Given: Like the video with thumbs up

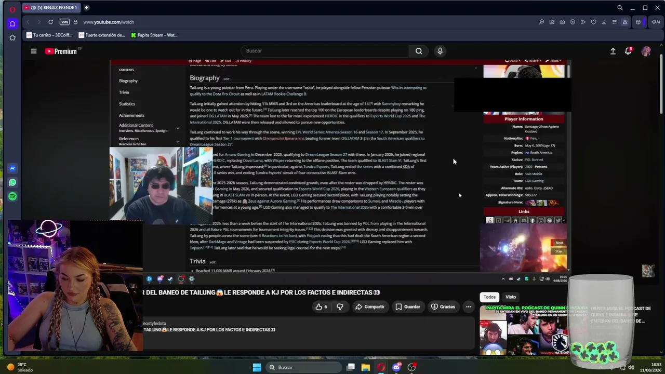Looking at the screenshot, I should point(321,307).
